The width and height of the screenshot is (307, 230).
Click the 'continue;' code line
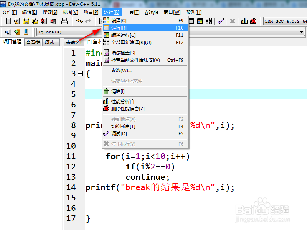[x=147, y=177]
